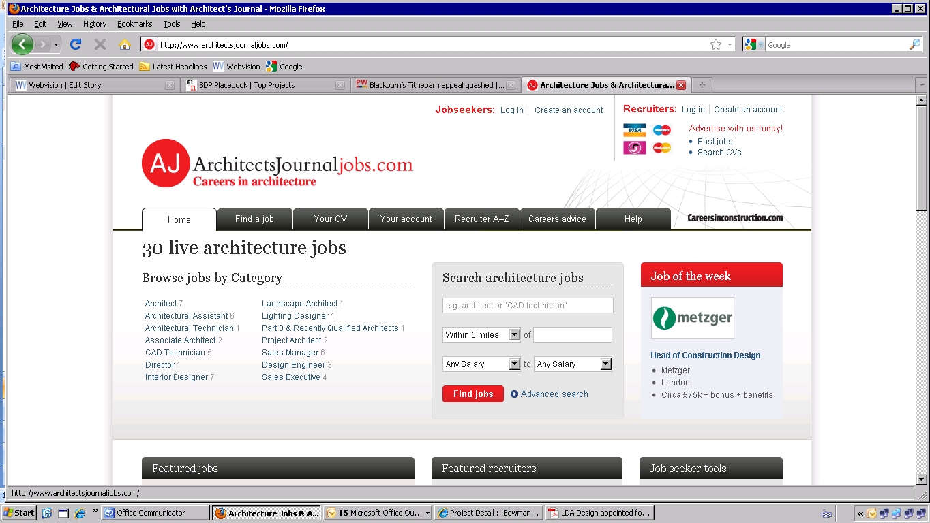Image resolution: width=930 pixels, height=523 pixels.
Task: Close the BDP Placebook tab
Action: (x=340, y=85)
